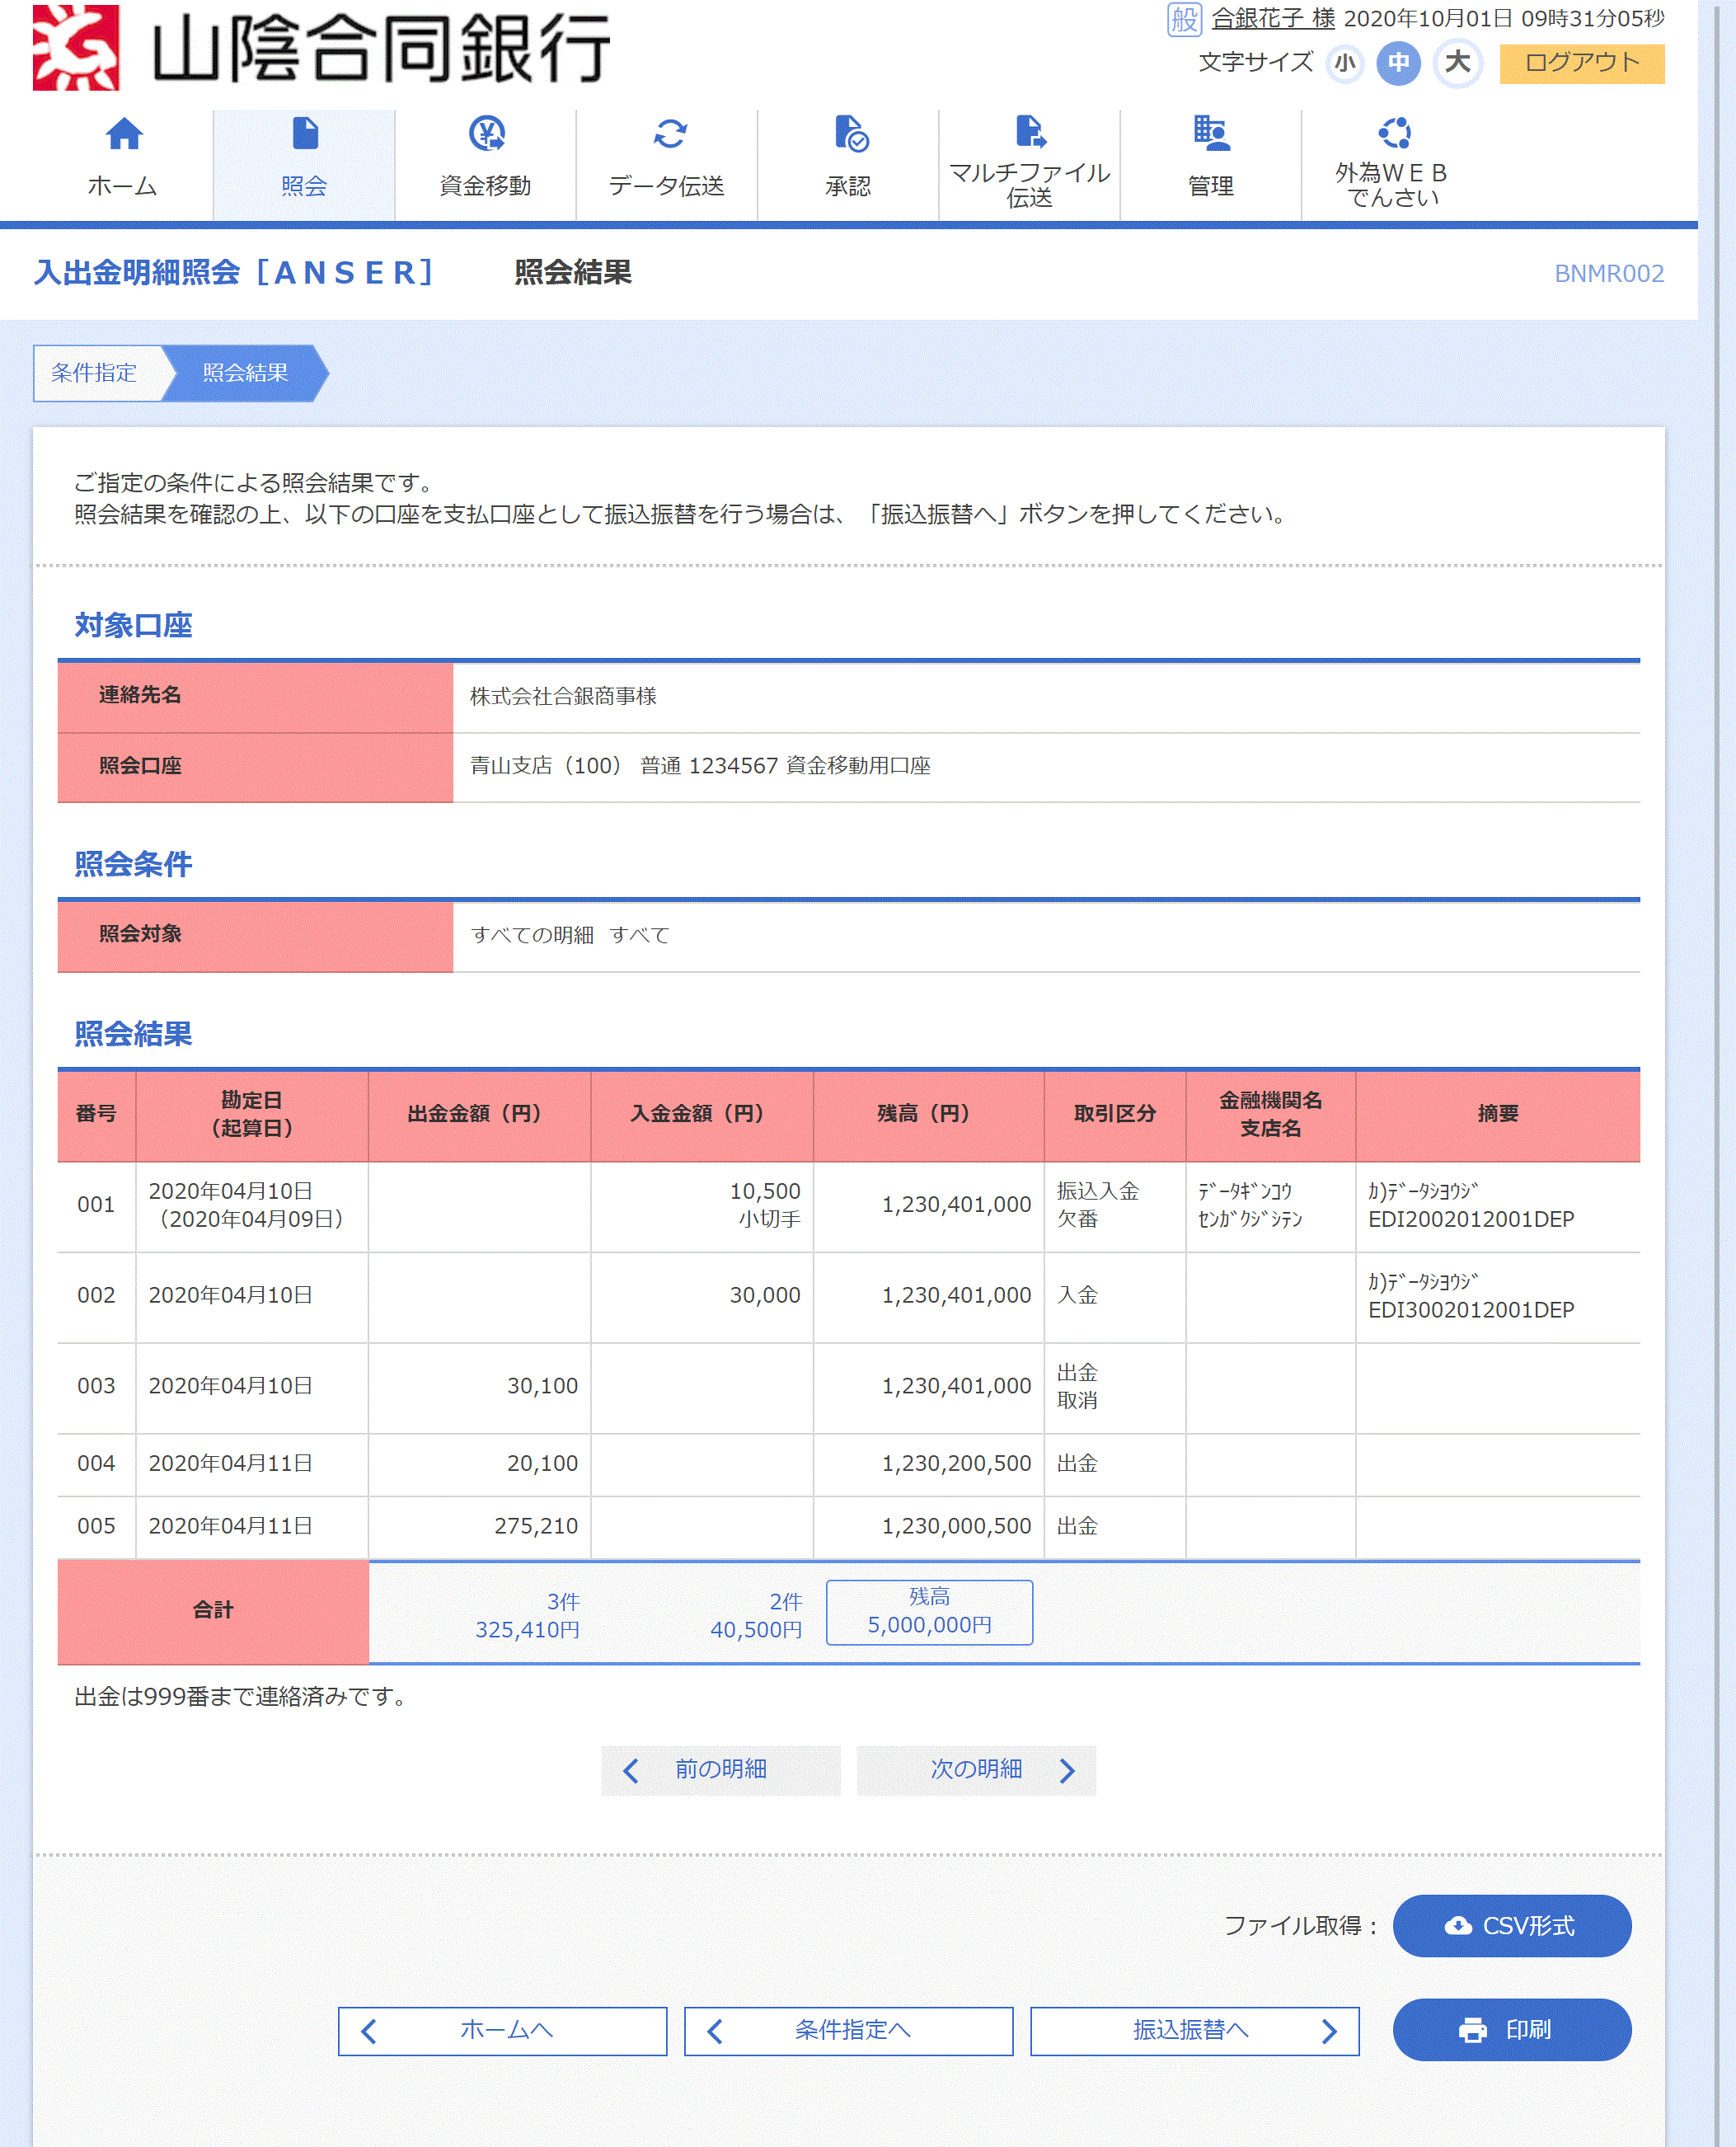Go to ホームへ button text
The image size is (1736, 2147).
(506, 2030)
